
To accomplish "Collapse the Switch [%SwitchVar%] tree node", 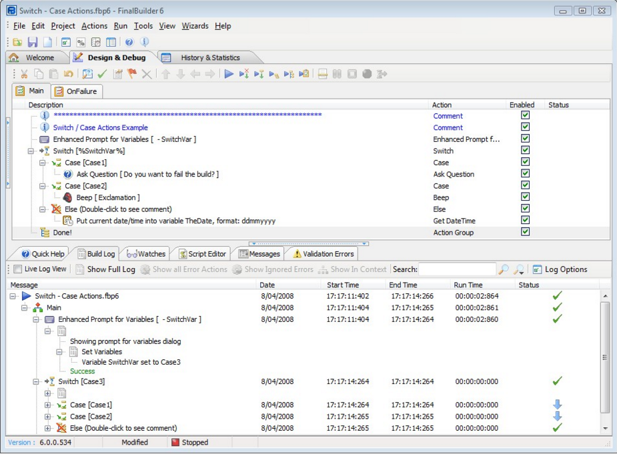I will coord(31,151).
